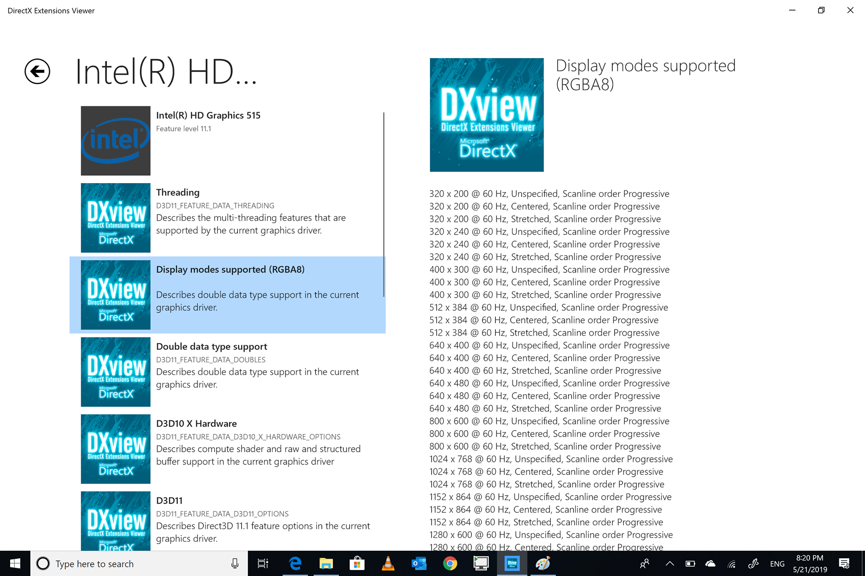Expand hidden system tray icons
This screenshot has height=576, width=865.
pyautogui.click(x=669, y=563)
